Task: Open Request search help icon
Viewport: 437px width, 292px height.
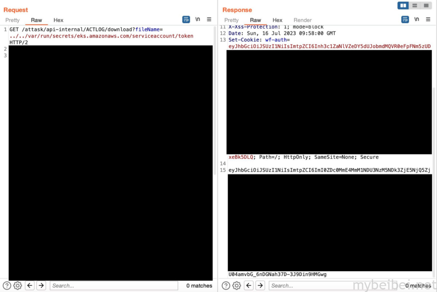Action: click(7, 286)
